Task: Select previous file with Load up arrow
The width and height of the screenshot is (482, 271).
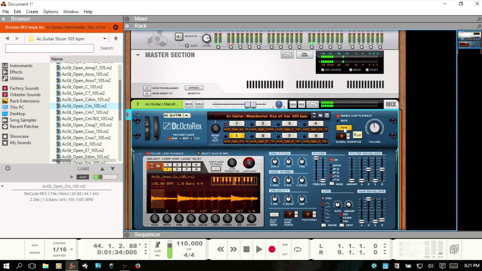Action: coord(102,169)
